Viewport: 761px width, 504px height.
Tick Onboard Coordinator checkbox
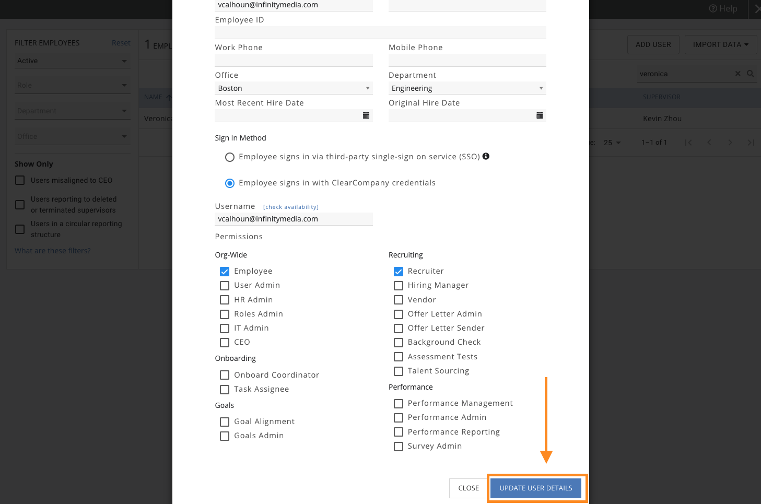[x=225, y=375]
